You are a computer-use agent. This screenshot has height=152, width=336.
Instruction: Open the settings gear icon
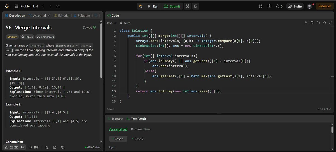click(269, 6)
